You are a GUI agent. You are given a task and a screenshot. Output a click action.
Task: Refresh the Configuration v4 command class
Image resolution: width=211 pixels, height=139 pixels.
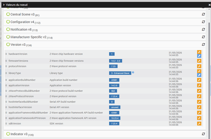pyautogui.click(x=203, y=22)
